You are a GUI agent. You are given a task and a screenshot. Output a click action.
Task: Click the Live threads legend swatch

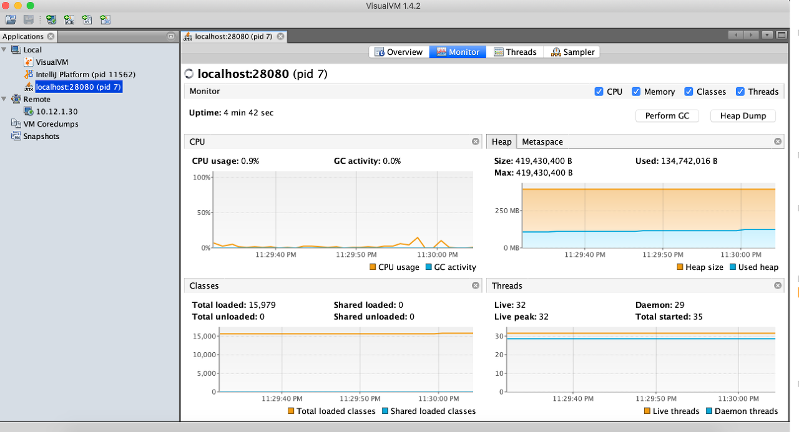click(x=647, y=411)
